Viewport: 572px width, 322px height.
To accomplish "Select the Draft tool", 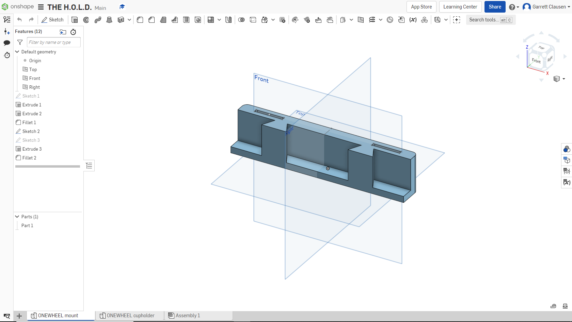I will coord(163,20).
